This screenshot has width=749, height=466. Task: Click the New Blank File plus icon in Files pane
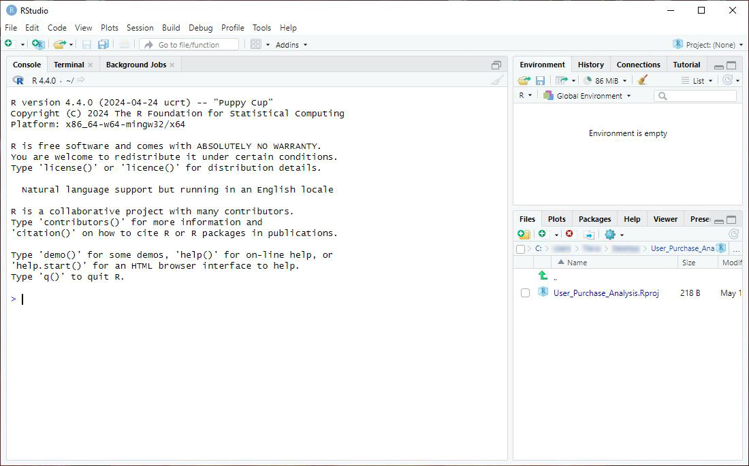[542, 233]
